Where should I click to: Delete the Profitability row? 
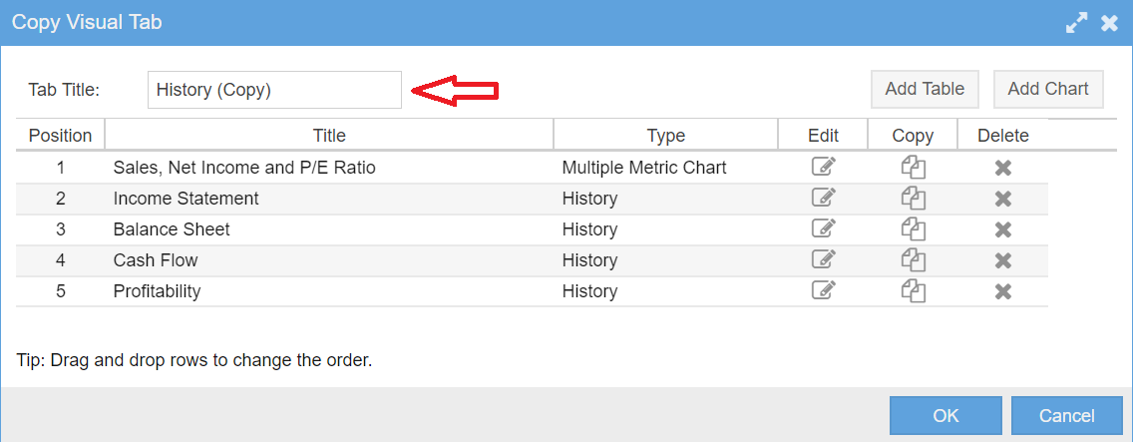(x=1002, y=292)
